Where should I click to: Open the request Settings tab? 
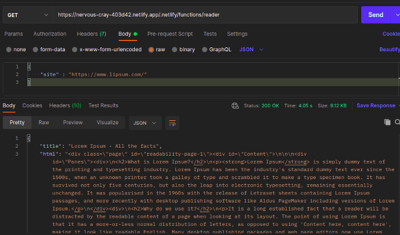(x=237, y=34)
